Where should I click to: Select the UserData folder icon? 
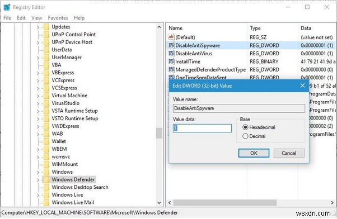click(46, 50)
